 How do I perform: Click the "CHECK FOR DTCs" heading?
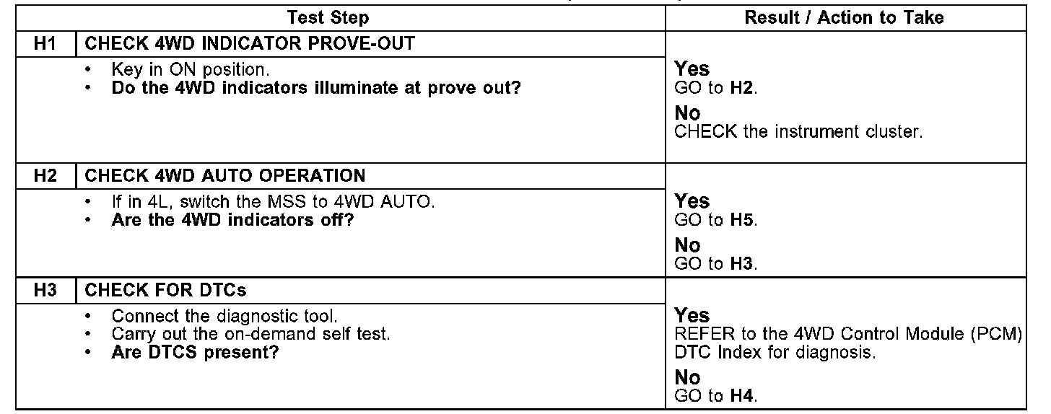coord(166,290)
